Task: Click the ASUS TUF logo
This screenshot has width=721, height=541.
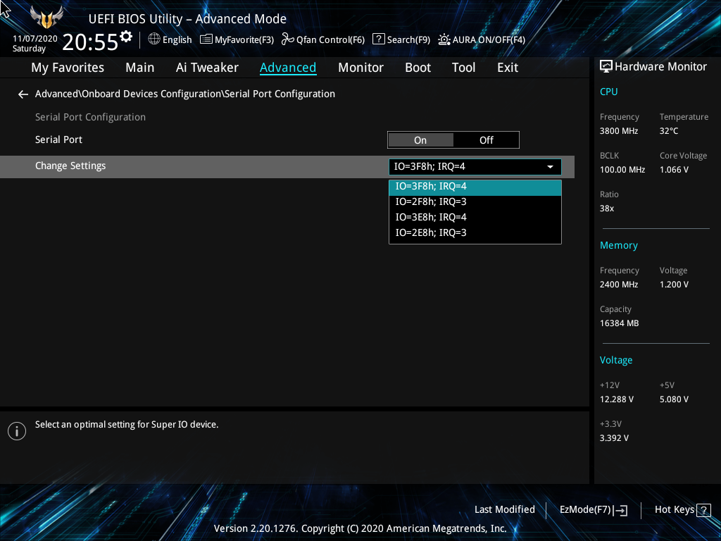Action: [x=46, y=18]
